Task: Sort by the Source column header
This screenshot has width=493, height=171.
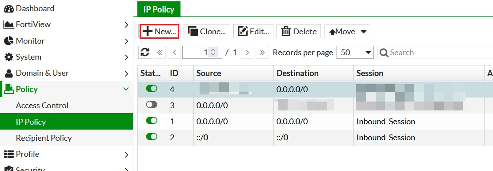Action: pos(234,73)
